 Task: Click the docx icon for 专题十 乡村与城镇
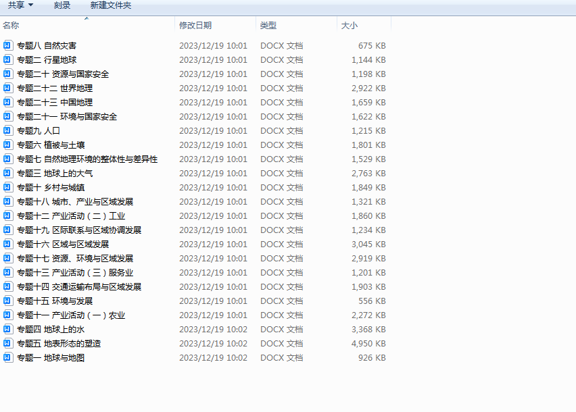click(7, 188)
